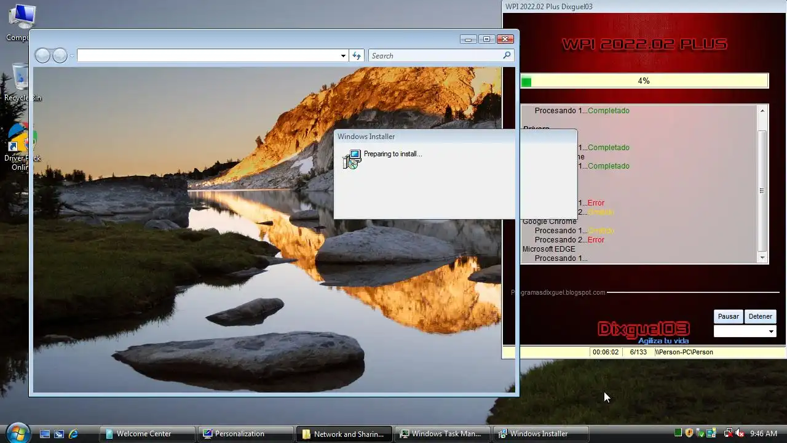Image resolution: width=787 pixels, height=443 pixels.
Task: Click the 6/133 progress counter
Action: click(x=638, y=352)
